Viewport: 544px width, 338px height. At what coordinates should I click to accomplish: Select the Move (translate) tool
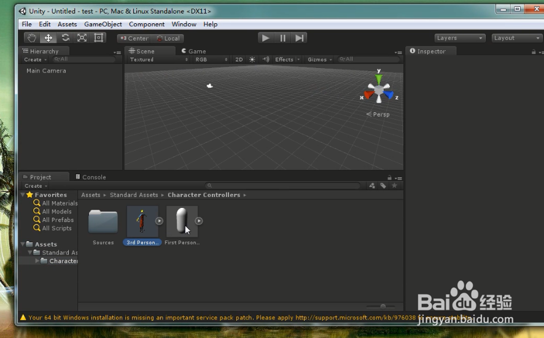(49, 38)
